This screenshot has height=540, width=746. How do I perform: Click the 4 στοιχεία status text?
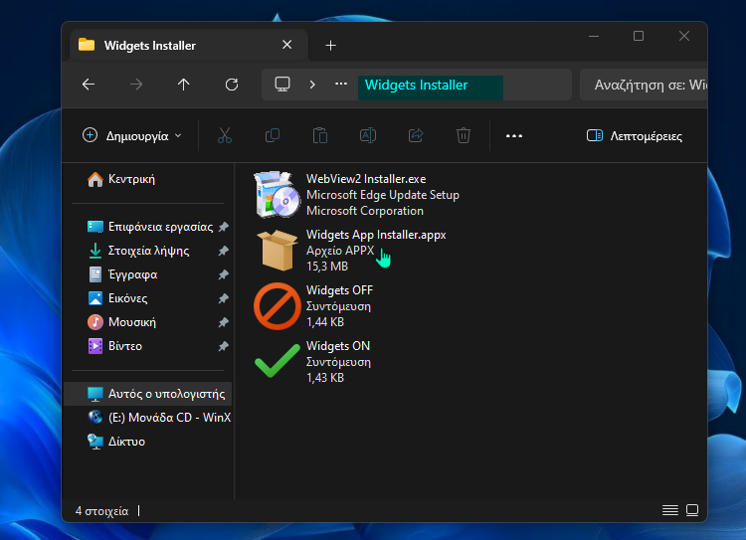pyautogui.click(x=101, y=511)
